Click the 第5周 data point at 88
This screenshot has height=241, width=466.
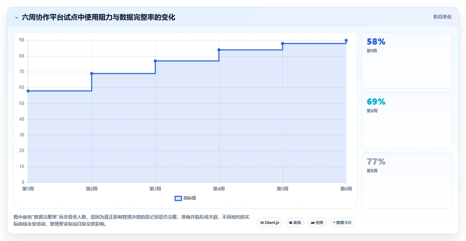pos(283,44)
